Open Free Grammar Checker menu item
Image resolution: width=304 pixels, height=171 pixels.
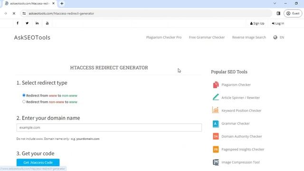[x=207, y=38]
